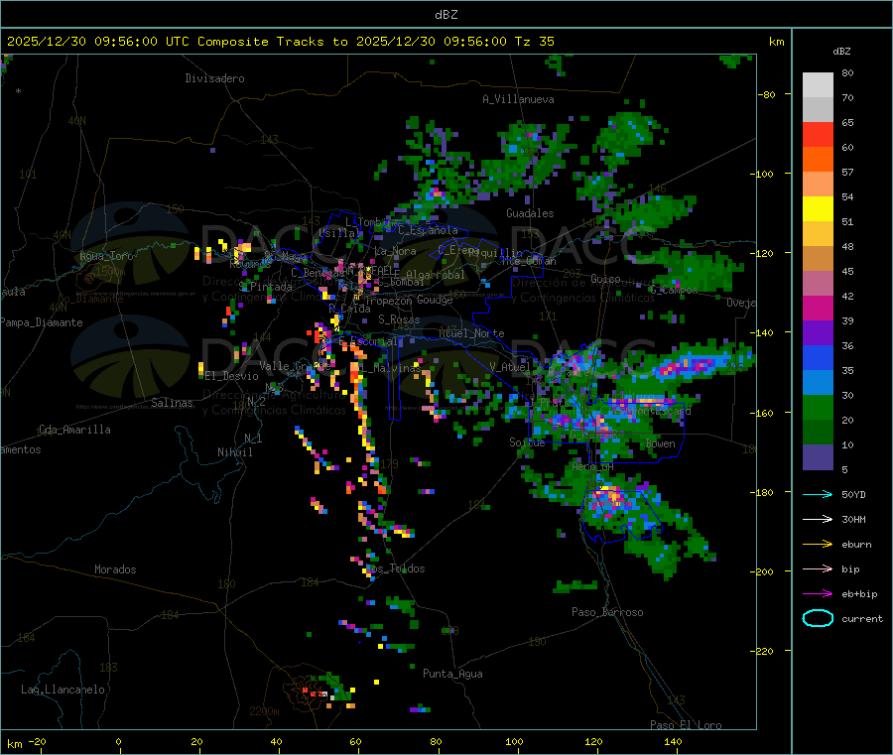The width and height of the screenshot is (893, 755).
Task: Click the Lag.Llancanelo map label
Action: 63,690
